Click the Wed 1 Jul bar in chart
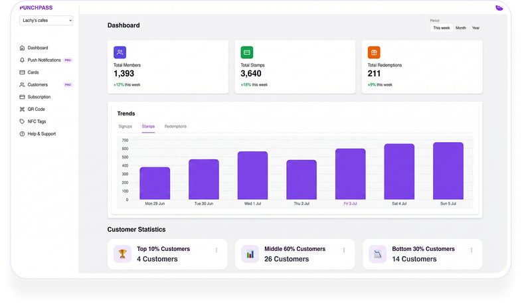Viewport: 522px width, 306px height. [x=252, y=175]
